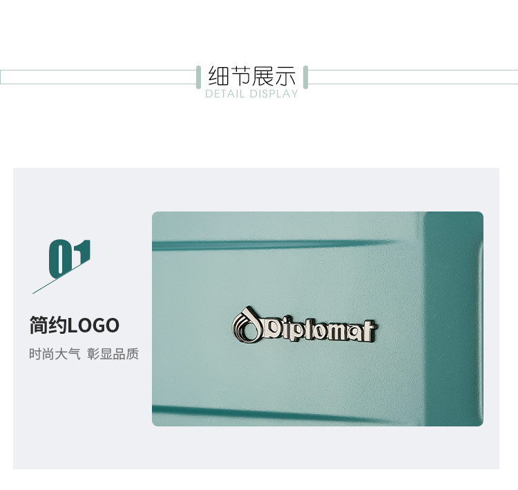Screen dimensions: 518x490
Task: Select the green 01 number graphic
Action: [x=70, y=258]
